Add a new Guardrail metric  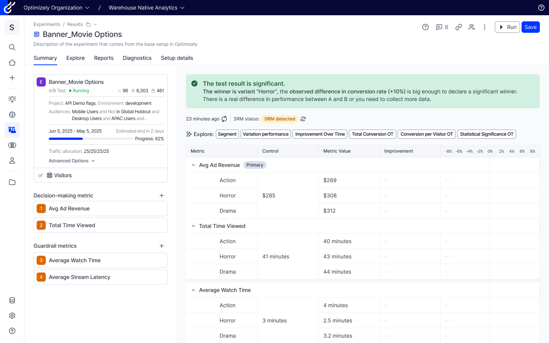[x=162, y=246]
